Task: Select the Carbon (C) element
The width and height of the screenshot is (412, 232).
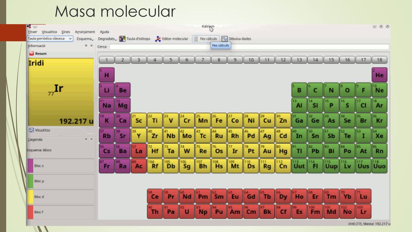Action: (x=315, y=90)
